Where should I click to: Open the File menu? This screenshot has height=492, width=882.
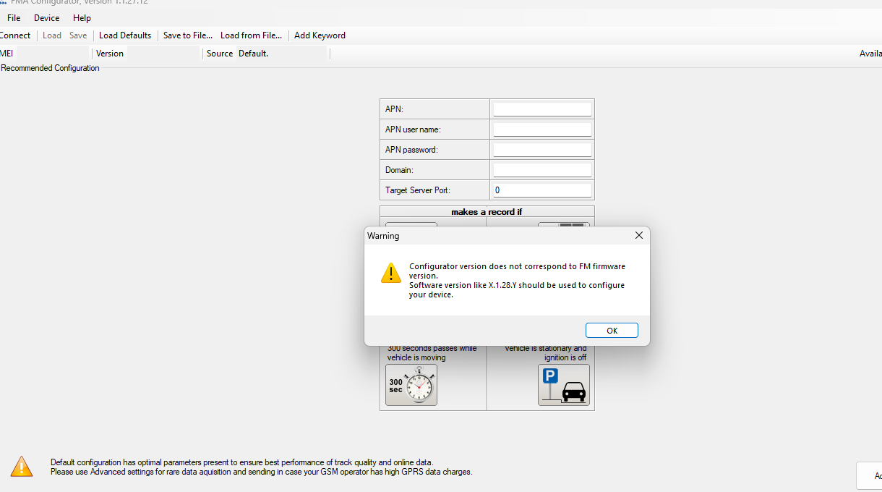(x=14, y=18)
